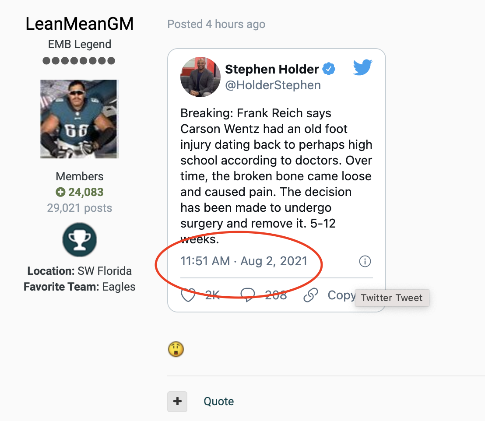Click the tweet info circle icon
Screen dimensions: 485x421
pyautogui.click(x=365, y=262)
